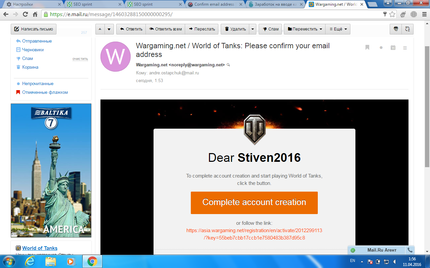Click the address bar URL field
Image resolution: width=430 pixels, height=268 pixels.
[x=215, y=14]
